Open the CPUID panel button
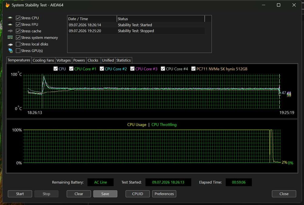Image resolution: width=304 pixels, height=205 pixels. (137, 194)
